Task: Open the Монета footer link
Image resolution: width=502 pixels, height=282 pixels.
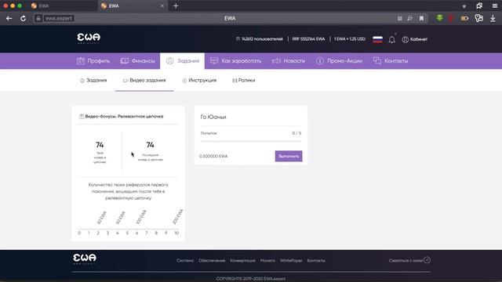Action: (x=267, y=261)
